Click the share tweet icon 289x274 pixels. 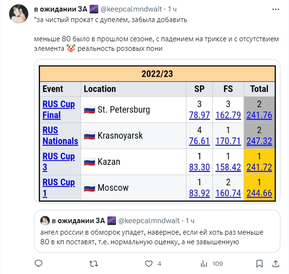(276, 263)
